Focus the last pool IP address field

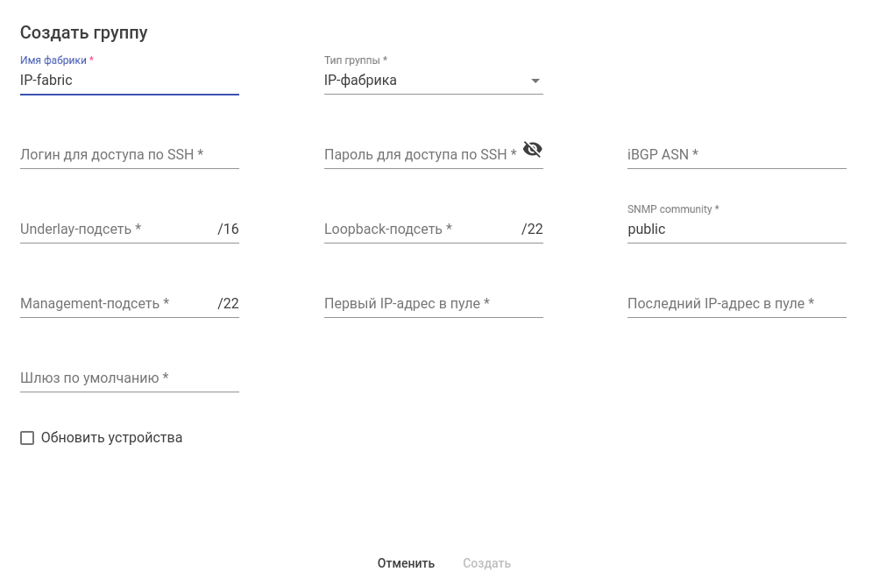[x=736, y=304]
